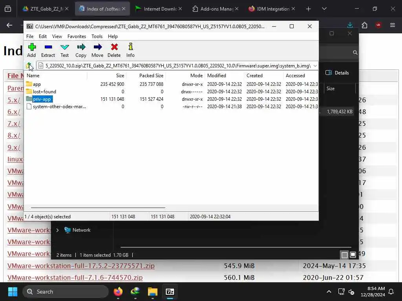Open Internet Download Manager taskbar icon

pos(135,292)
